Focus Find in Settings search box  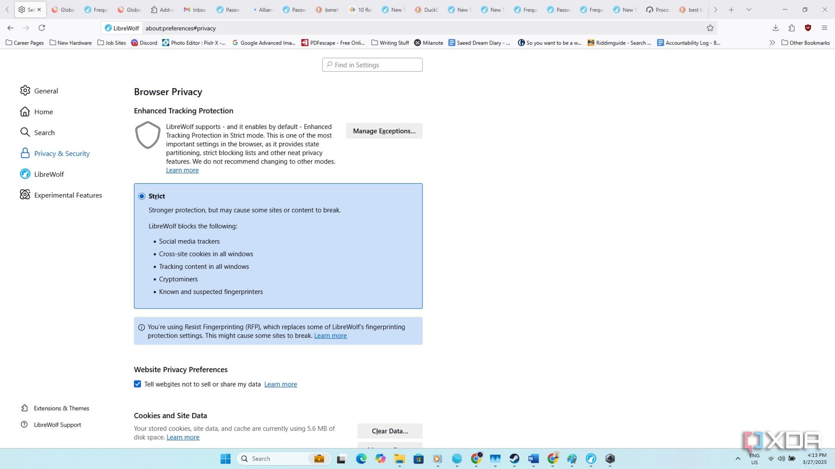coord(372,65)
